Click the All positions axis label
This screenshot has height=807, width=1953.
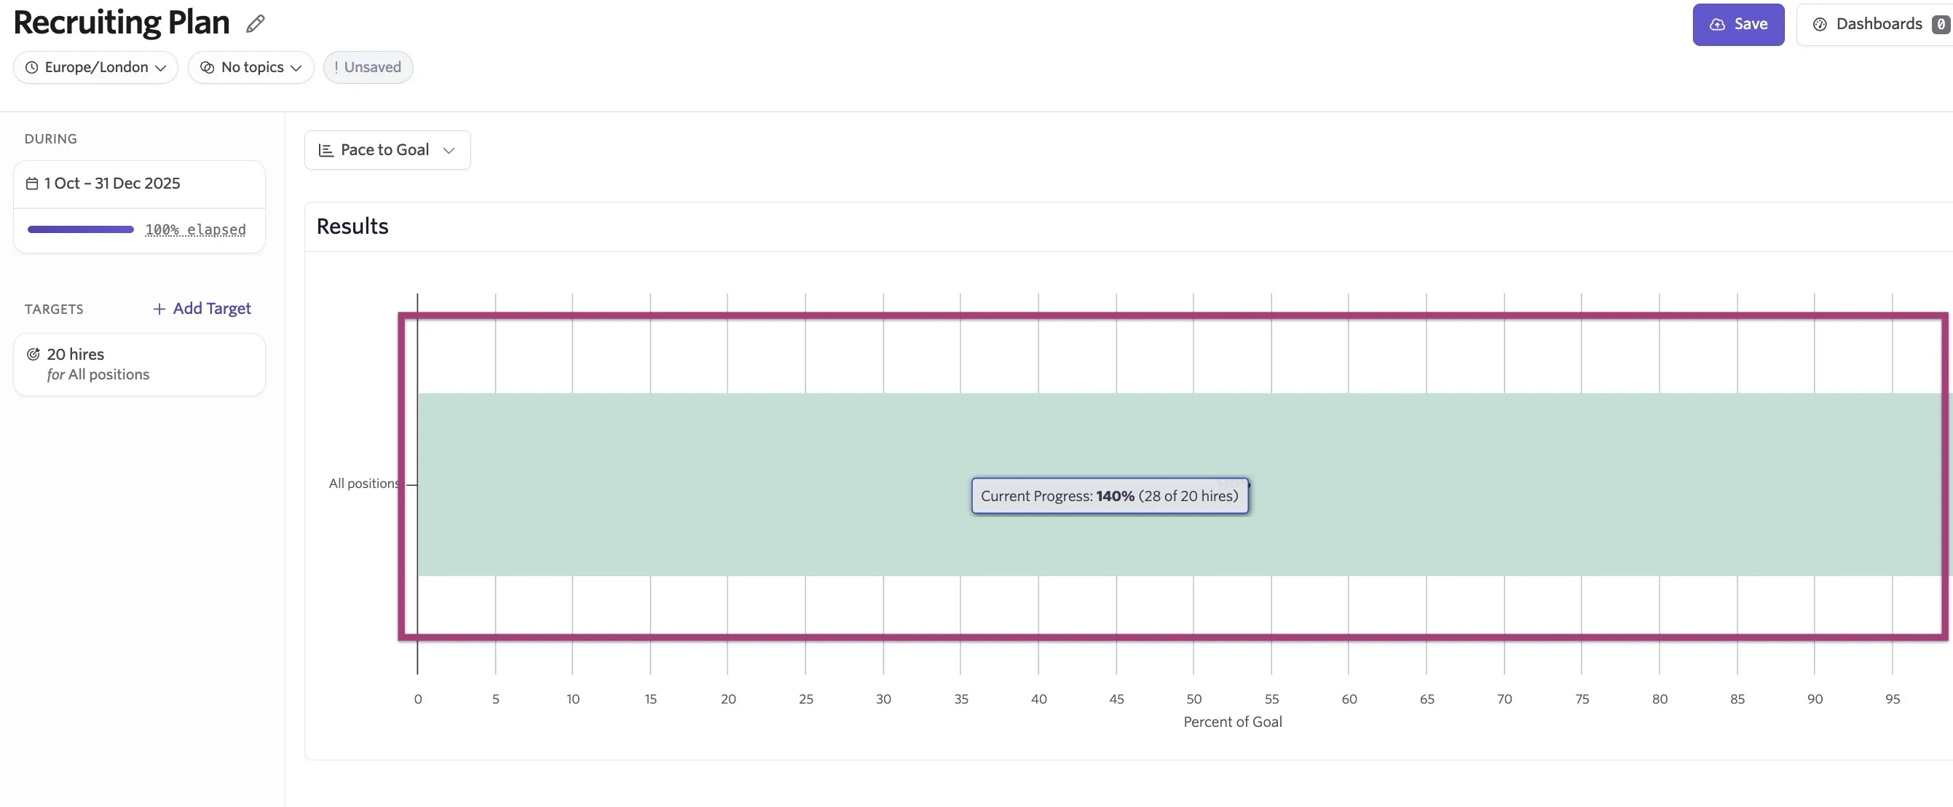[x=364, y=483]
